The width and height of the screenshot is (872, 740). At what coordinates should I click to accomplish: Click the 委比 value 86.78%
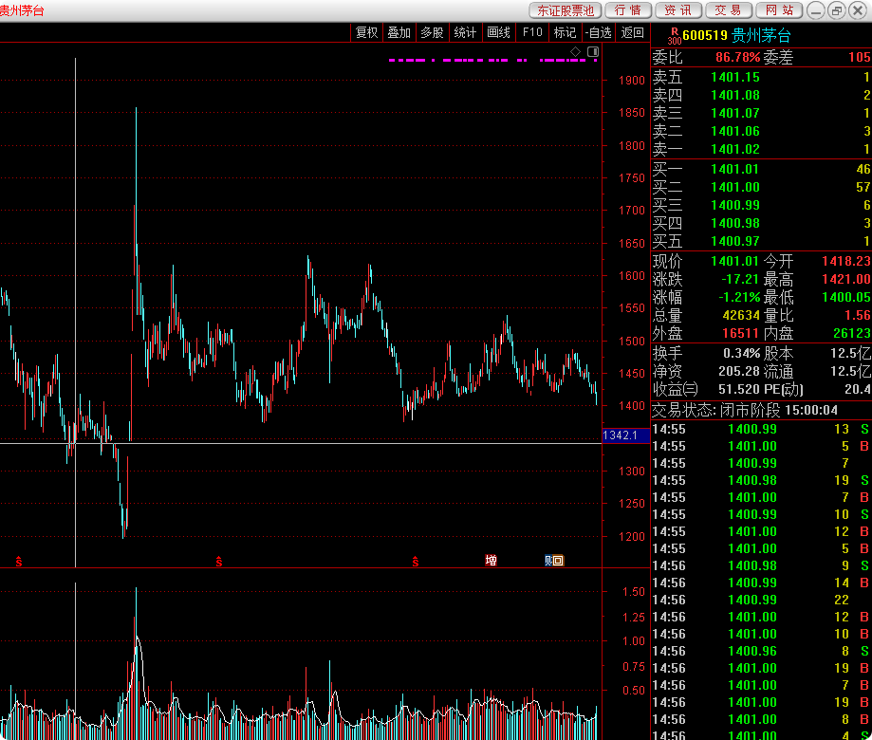pos(737,57)
